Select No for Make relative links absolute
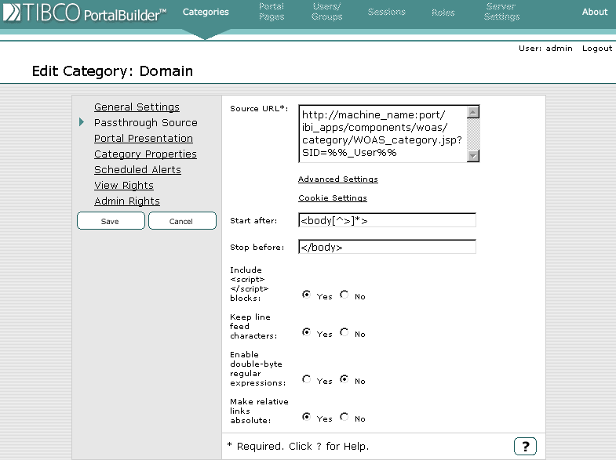The height and width of the screenshot is (460, 616). [x=344, y=418]
